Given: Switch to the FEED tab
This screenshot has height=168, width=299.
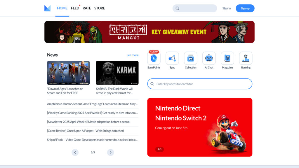Looking at the screenshot, I should (x=75, y=8).
